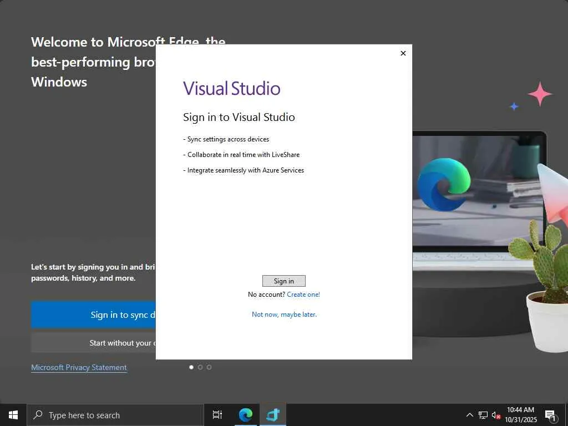Click the 'Sign in to Visual Studio' heading
Screen dimensions: 568x426
(239, 118)
